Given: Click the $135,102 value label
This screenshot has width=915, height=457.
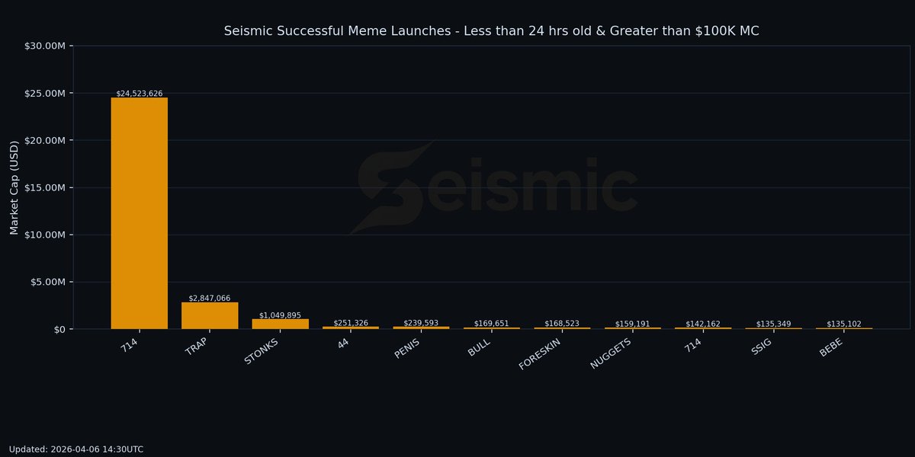Looking at the screenshot, I should pyautogui.click(x=844, y=324).
